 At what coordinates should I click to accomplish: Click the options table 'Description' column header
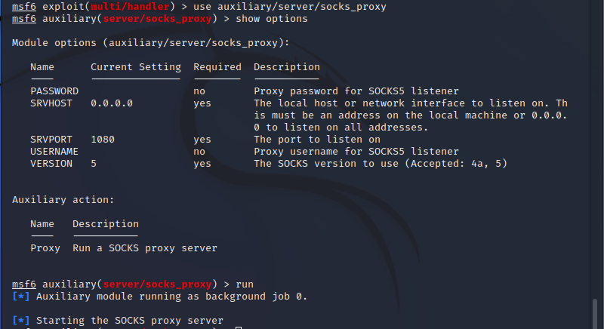point(287,67)
